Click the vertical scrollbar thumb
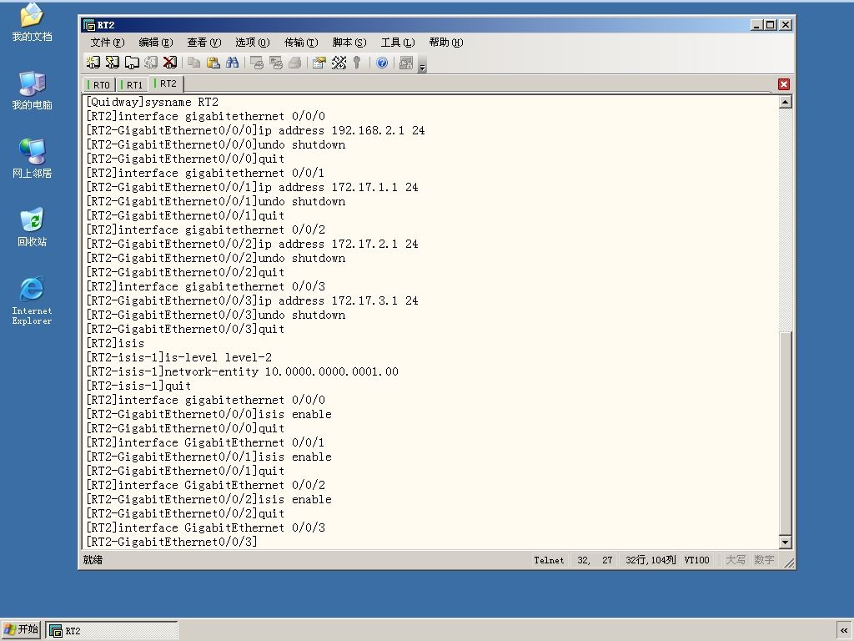 (785, 433)
